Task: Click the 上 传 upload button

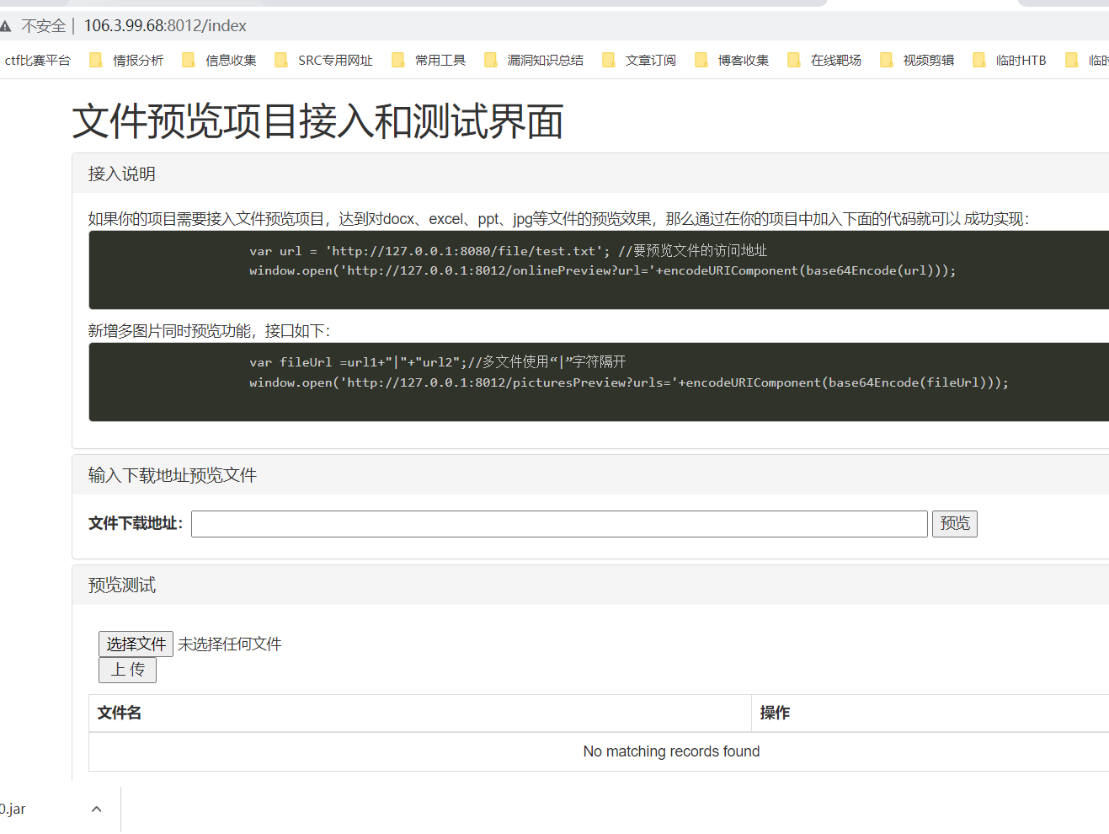Action: click(x=127, y=670)
